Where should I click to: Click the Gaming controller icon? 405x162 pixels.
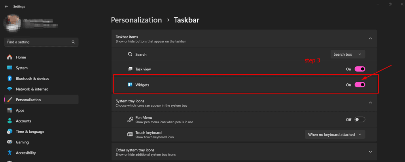(x=9, y=142)
